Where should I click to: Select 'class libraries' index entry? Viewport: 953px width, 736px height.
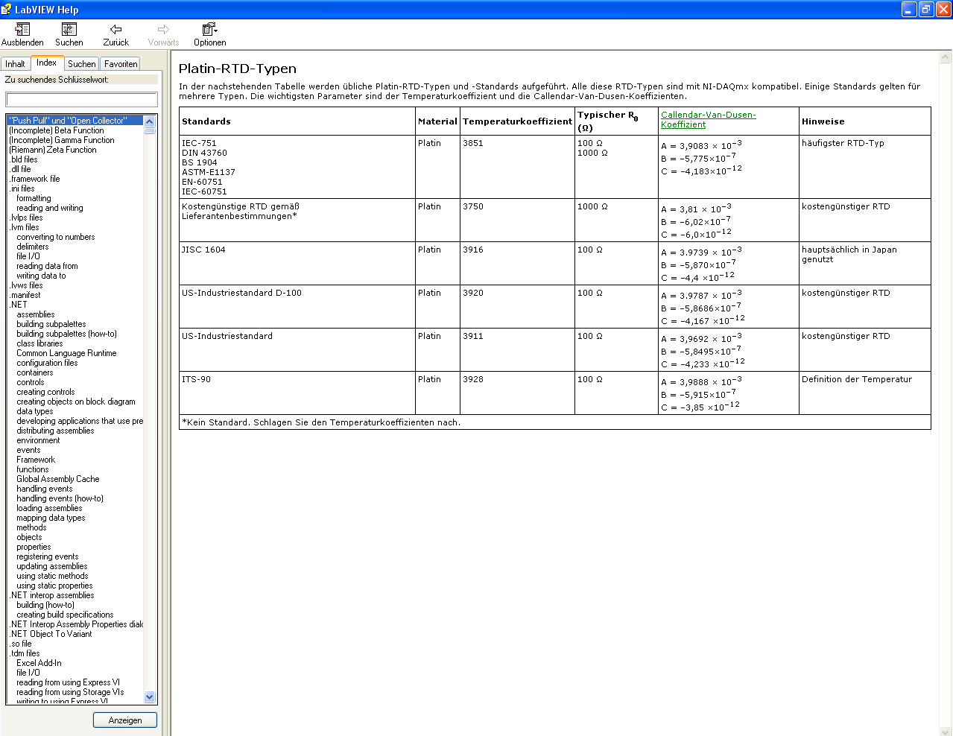(x=39, y=343)
